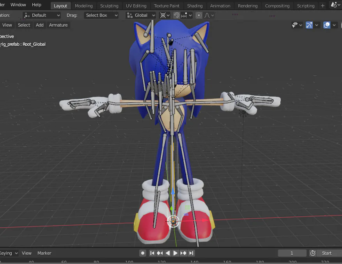This screenshot has height=264, width=342.
Task: Open the Help menu
Action: (x=36, y=5)
